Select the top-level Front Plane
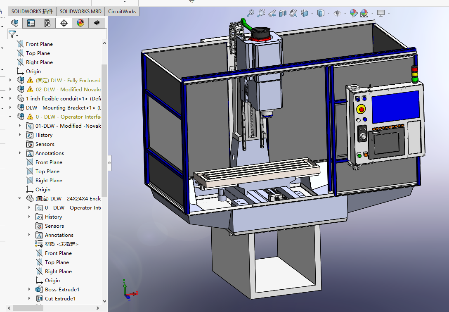Screen dimensions: 449x312 [x=39, y=44]
